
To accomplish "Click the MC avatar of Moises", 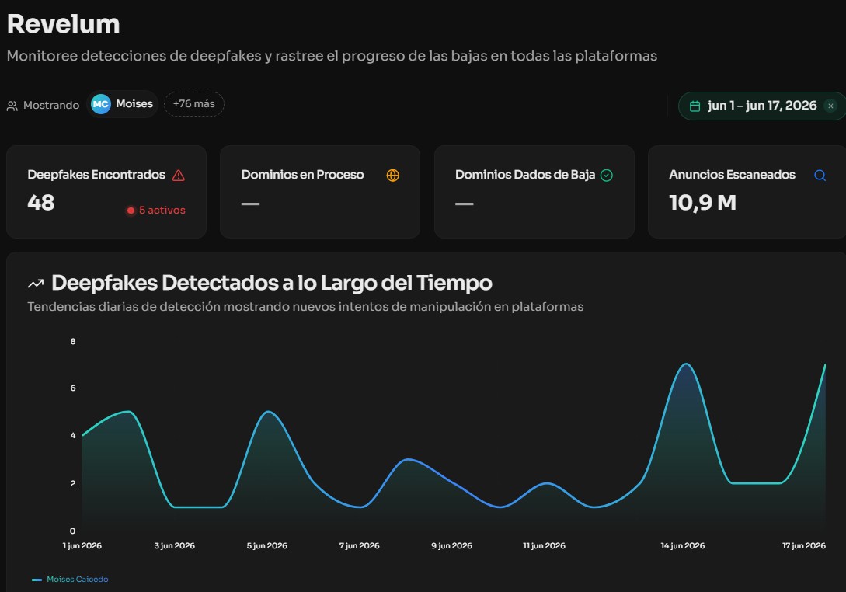I will pos(101,104).
